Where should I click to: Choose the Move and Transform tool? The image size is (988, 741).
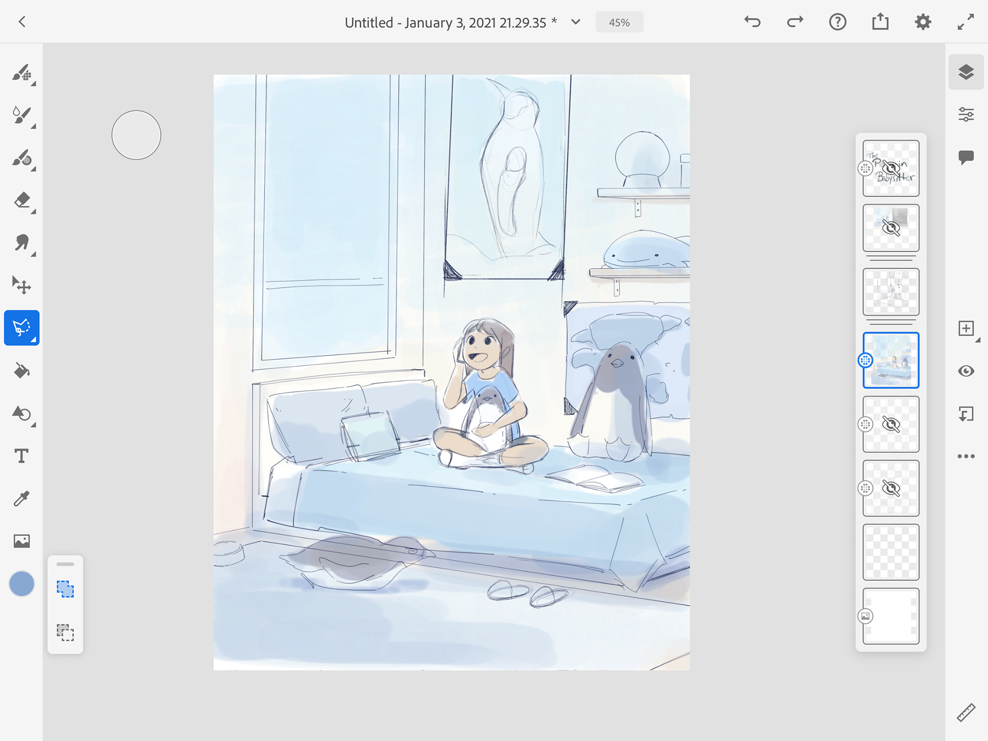coord(22,285)
